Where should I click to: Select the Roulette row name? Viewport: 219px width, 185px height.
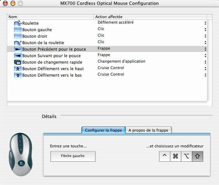(31, 23)
